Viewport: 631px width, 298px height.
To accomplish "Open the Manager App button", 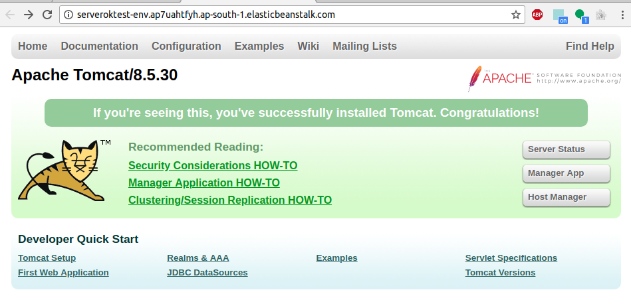I will click(x=566, y=173).
